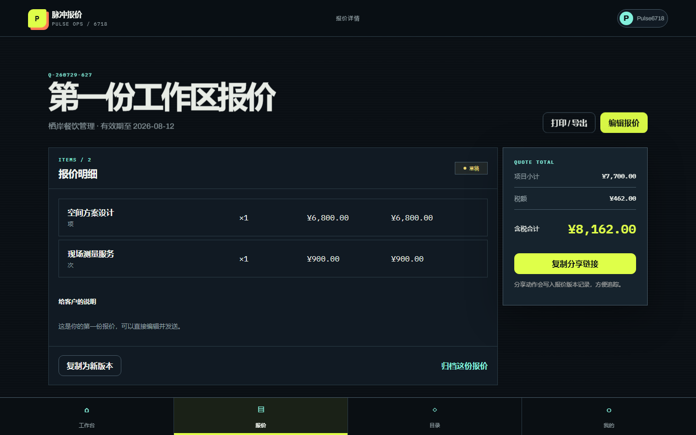Image resolution: width=696 pixels, height=435 pixels.
Task: Click the 第一份工作区报价 heading
Action: pyautogui.click(x=162, y=97)
